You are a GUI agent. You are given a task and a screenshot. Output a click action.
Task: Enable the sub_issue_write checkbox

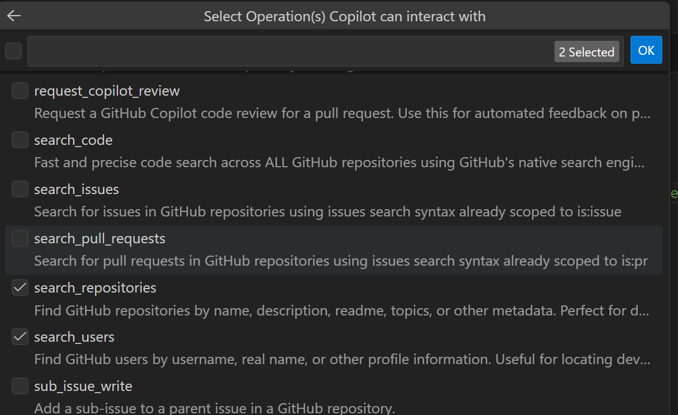[x=20, y=385]
